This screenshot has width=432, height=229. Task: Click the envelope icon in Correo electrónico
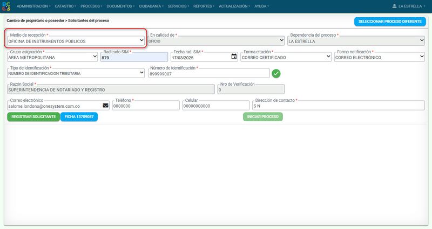pyautogui.click(x=105, y=106)
